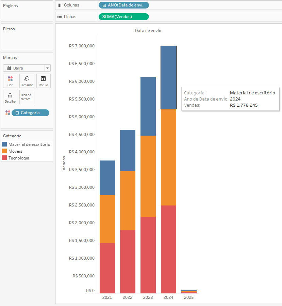Open the Cor (color) marks card button

click(10, 81)
